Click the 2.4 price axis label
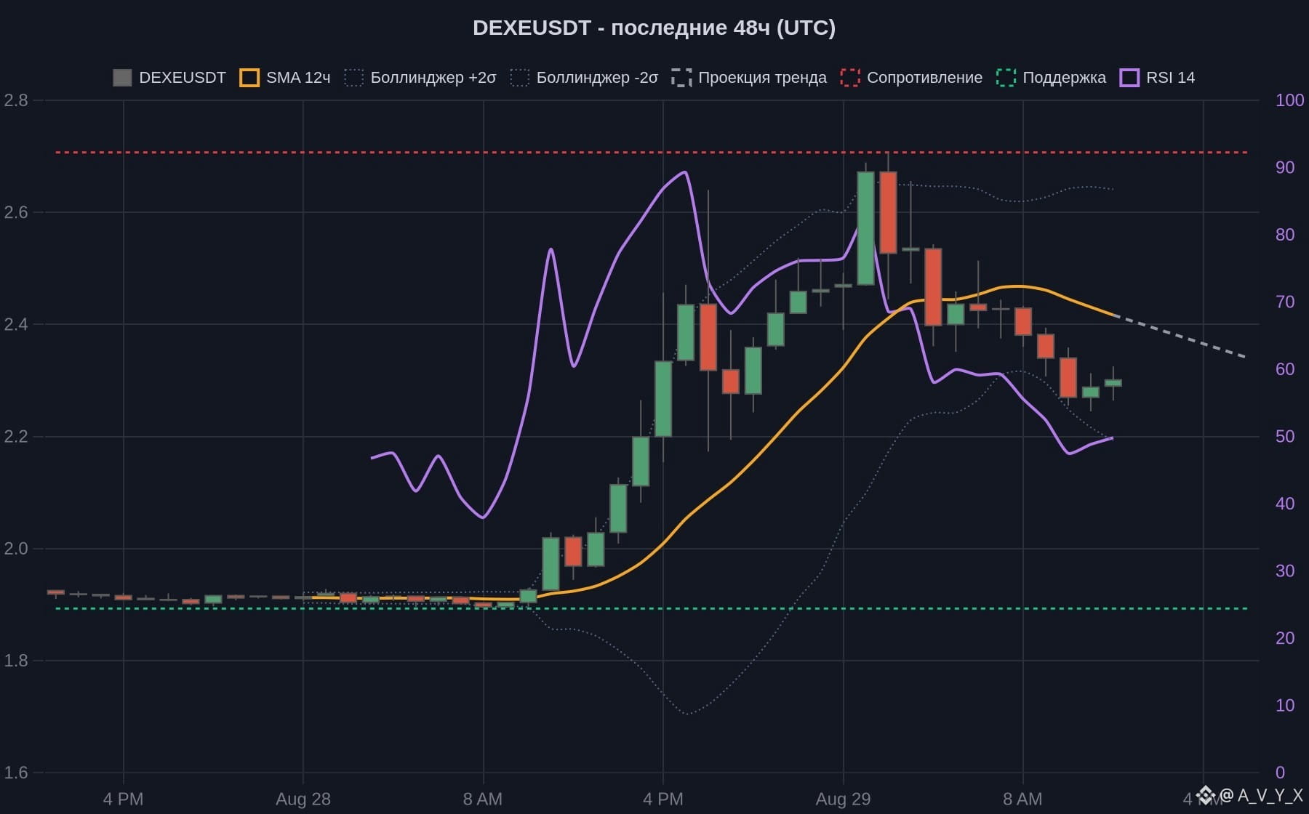This screenshot has height=814, width=1309. [16, 324]
